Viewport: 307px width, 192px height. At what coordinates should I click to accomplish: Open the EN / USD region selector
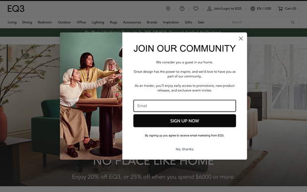click(264, 8)
